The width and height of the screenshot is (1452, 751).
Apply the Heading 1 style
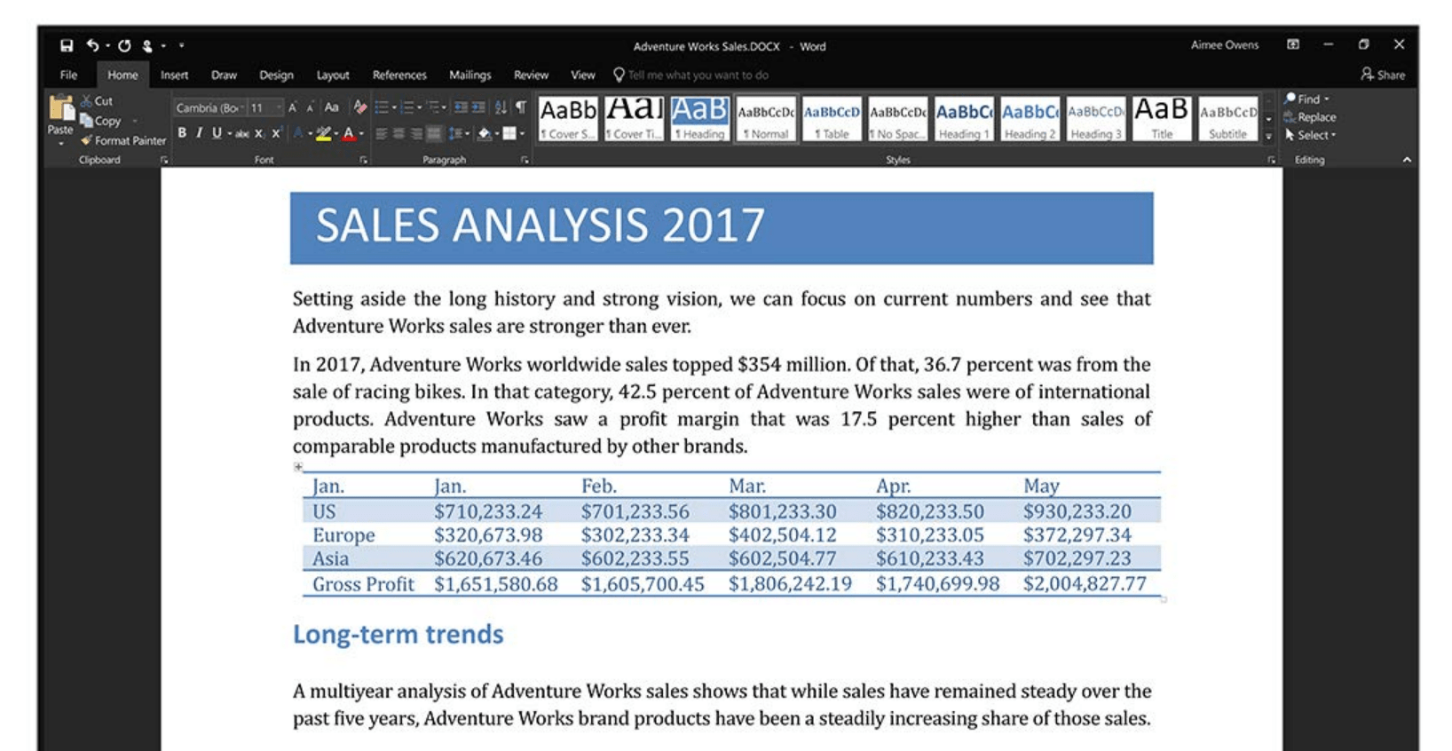tap(964, 119)
